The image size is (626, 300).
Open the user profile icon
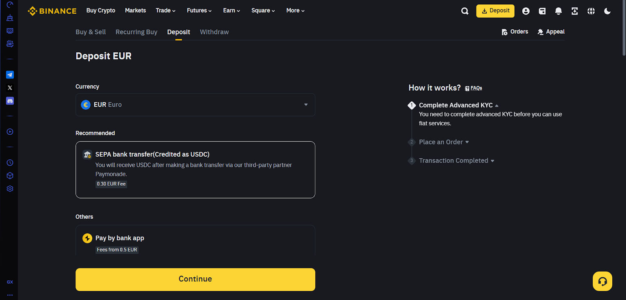point(526,11)
